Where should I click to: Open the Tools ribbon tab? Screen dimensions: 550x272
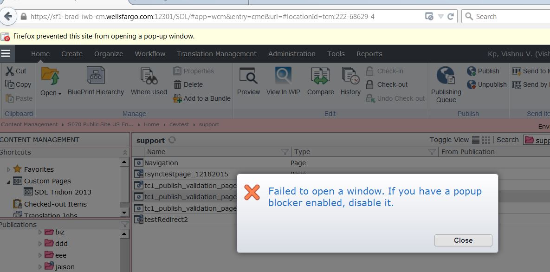[x=336, y=54]
